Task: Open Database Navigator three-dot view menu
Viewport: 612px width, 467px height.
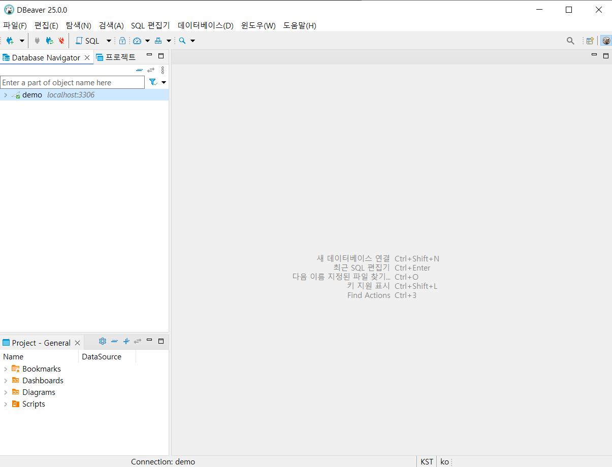Action: pyautogui.click(x=163, y=70)
